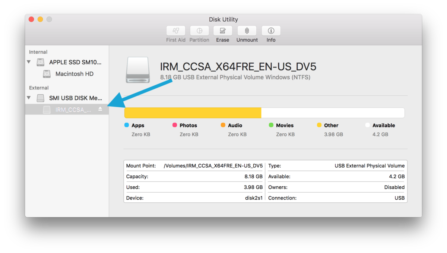Collapse the APPLE SSD disclosure triangle
Screen dimensions: 447x253
pos(29,62)
